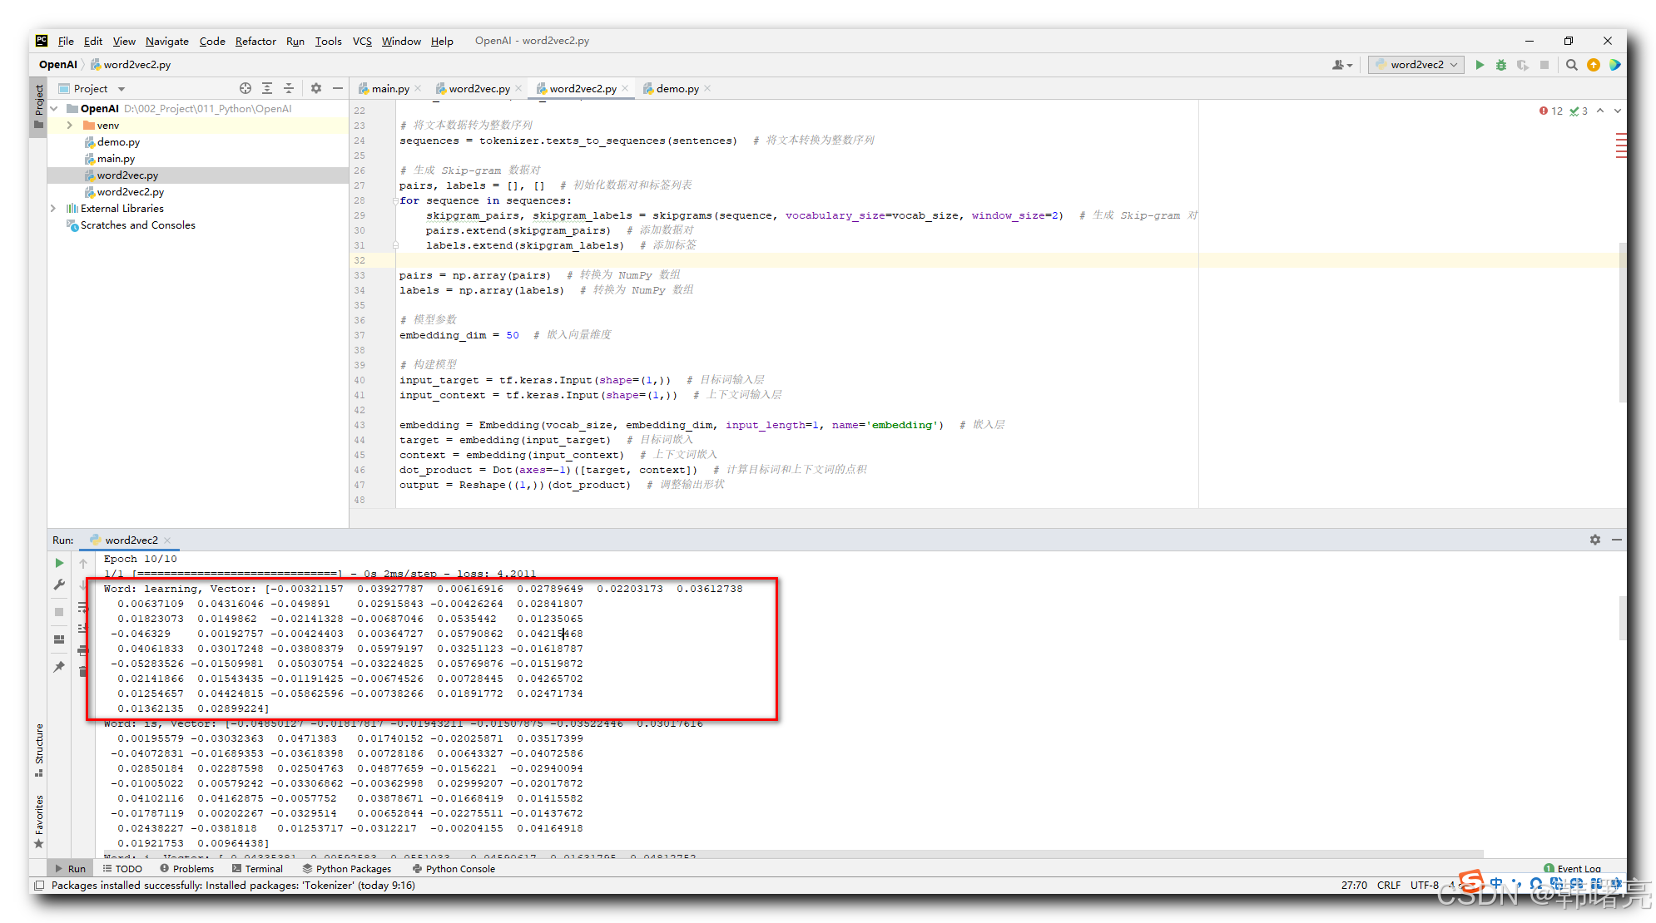Click Expand All in Project panel
Viewport: 1656px width, 923px height.
click(267, 88)
